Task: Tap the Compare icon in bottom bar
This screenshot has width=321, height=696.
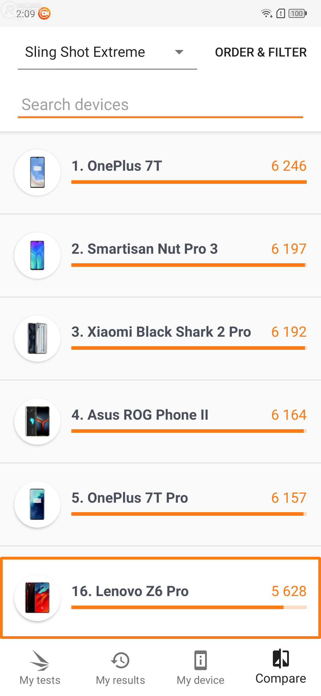Action: [x=281, y=659]
